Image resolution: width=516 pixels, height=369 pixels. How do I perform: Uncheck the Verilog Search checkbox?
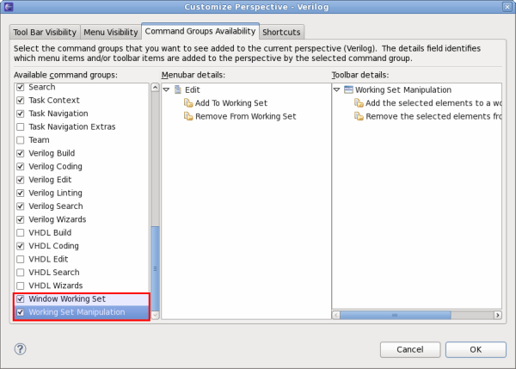point(21,206)
